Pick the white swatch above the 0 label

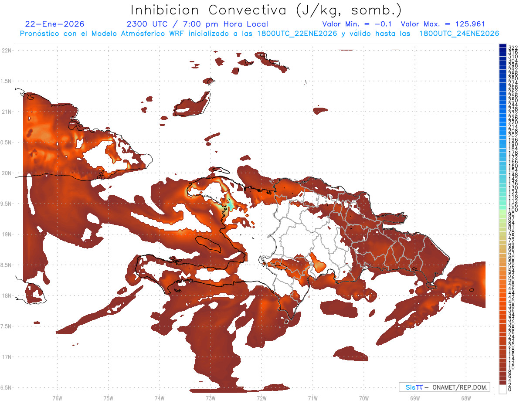(503, 389)
